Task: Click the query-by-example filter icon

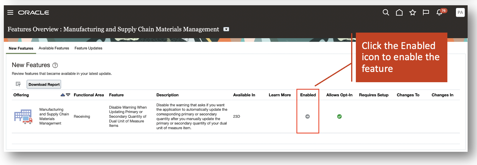Action: [18, 84]
